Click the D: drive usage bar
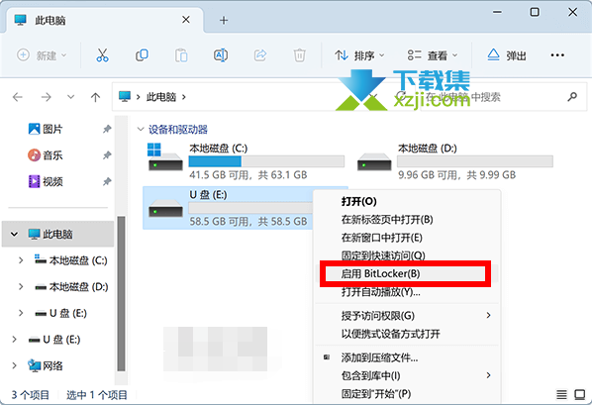 [475, 161]
